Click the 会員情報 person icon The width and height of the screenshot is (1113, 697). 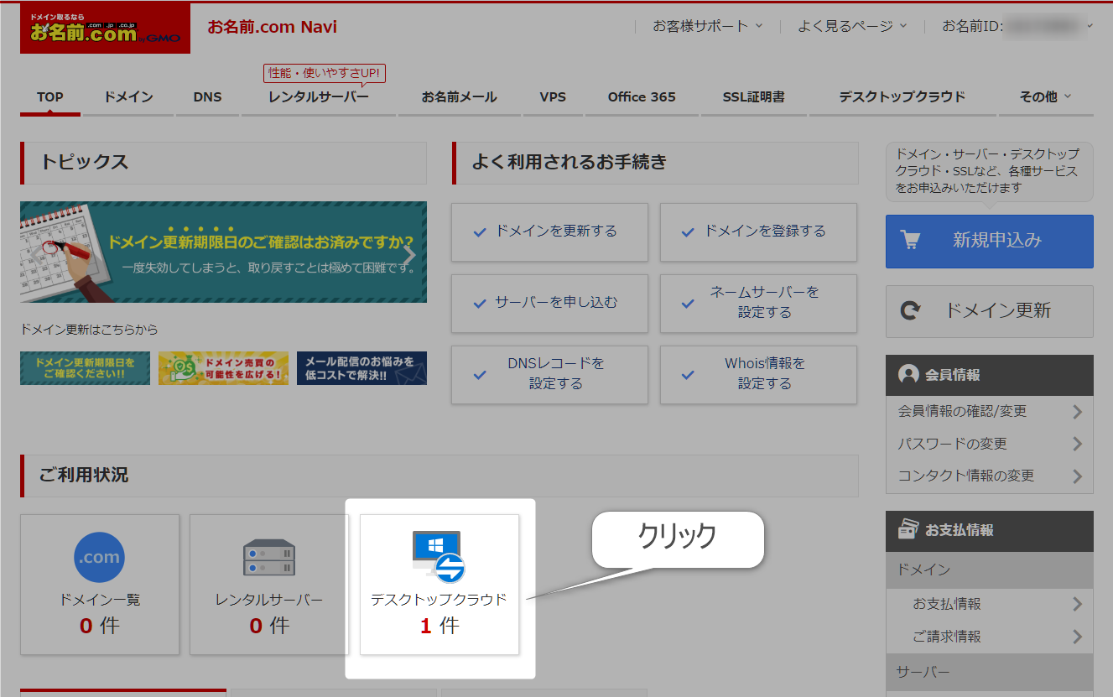tap(908, 375)
